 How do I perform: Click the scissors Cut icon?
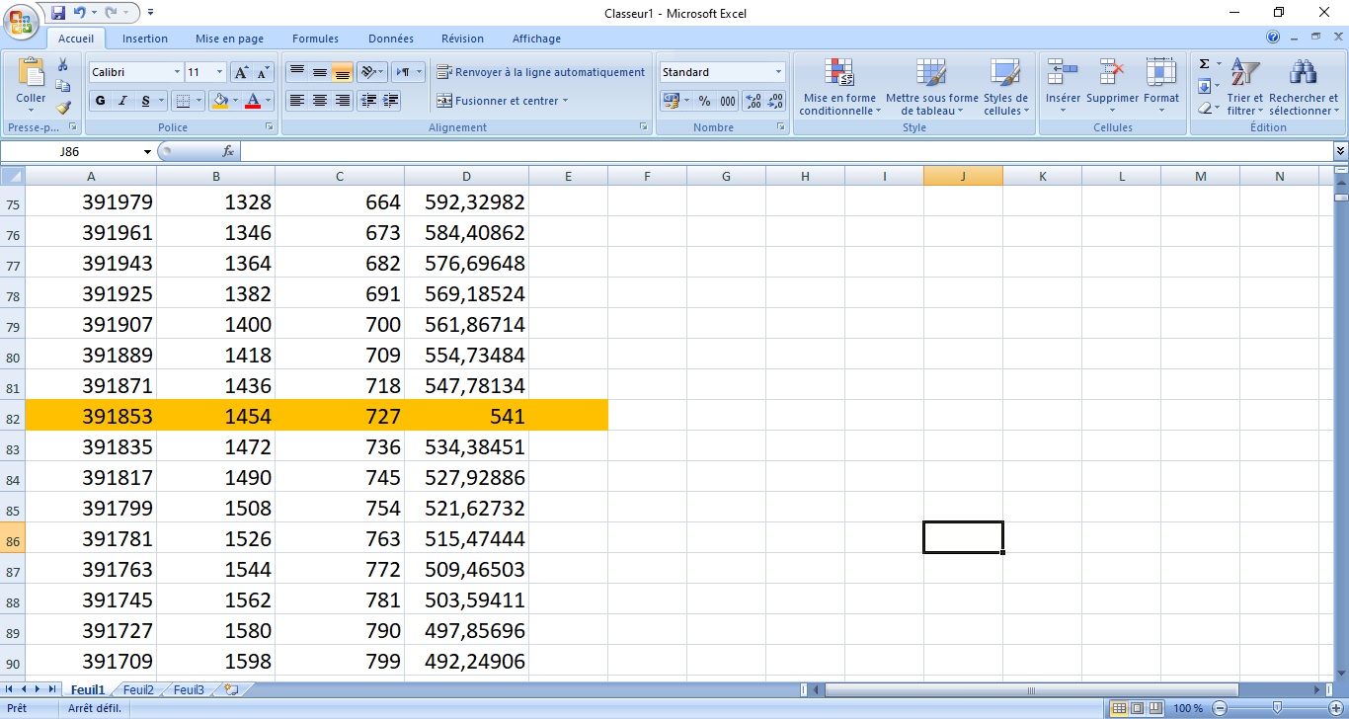(x=63, y=65)
